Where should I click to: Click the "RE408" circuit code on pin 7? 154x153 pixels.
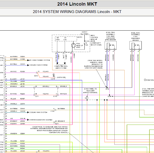23,72
